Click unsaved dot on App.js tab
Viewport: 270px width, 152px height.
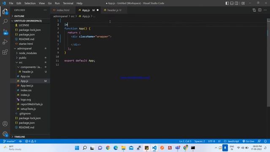point(97,10)
